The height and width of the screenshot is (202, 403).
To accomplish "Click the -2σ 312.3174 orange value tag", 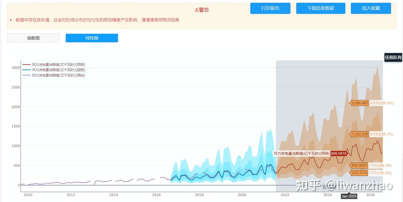I will tap(359, 173).
